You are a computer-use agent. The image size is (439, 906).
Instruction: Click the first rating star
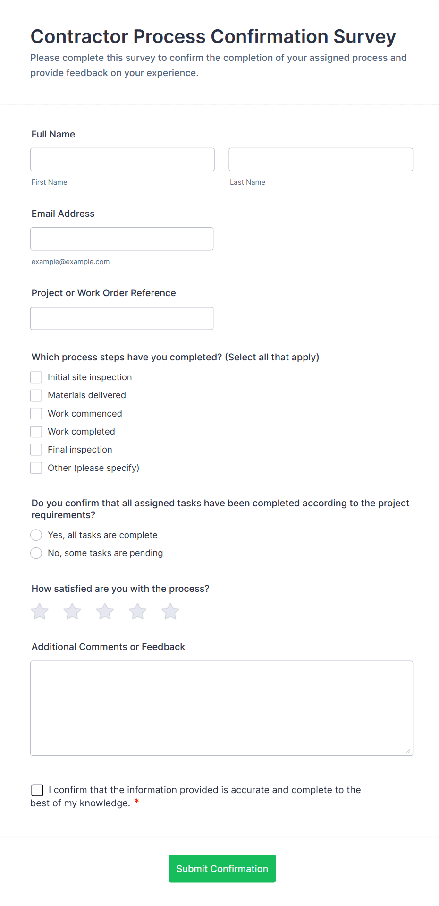point(40,611)
